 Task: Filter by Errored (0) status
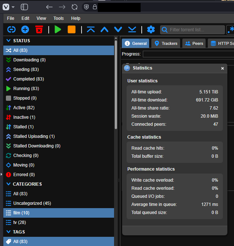[x=59, y=175]
